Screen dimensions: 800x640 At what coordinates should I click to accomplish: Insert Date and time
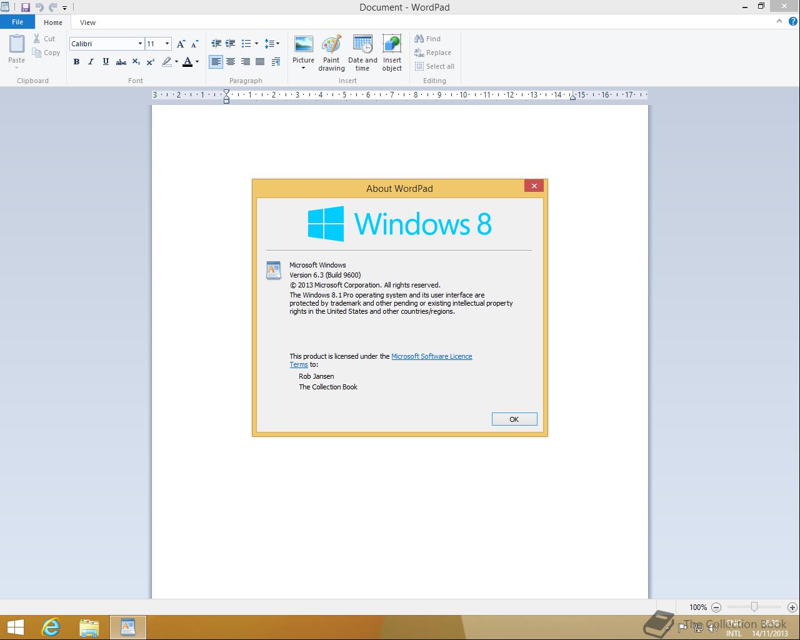point(362,53)
